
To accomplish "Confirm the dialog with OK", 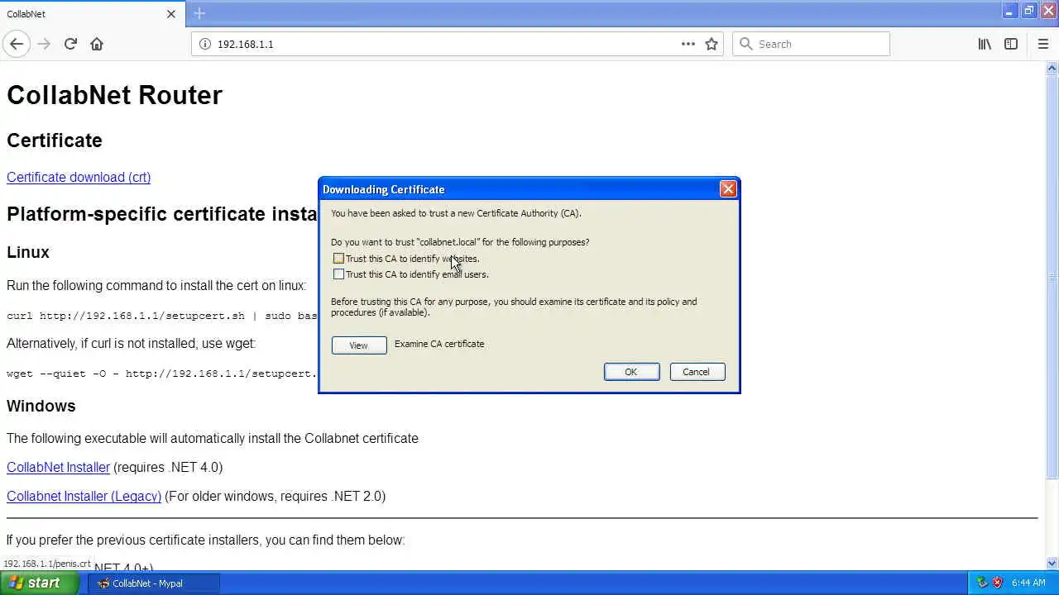I will 631,372.
